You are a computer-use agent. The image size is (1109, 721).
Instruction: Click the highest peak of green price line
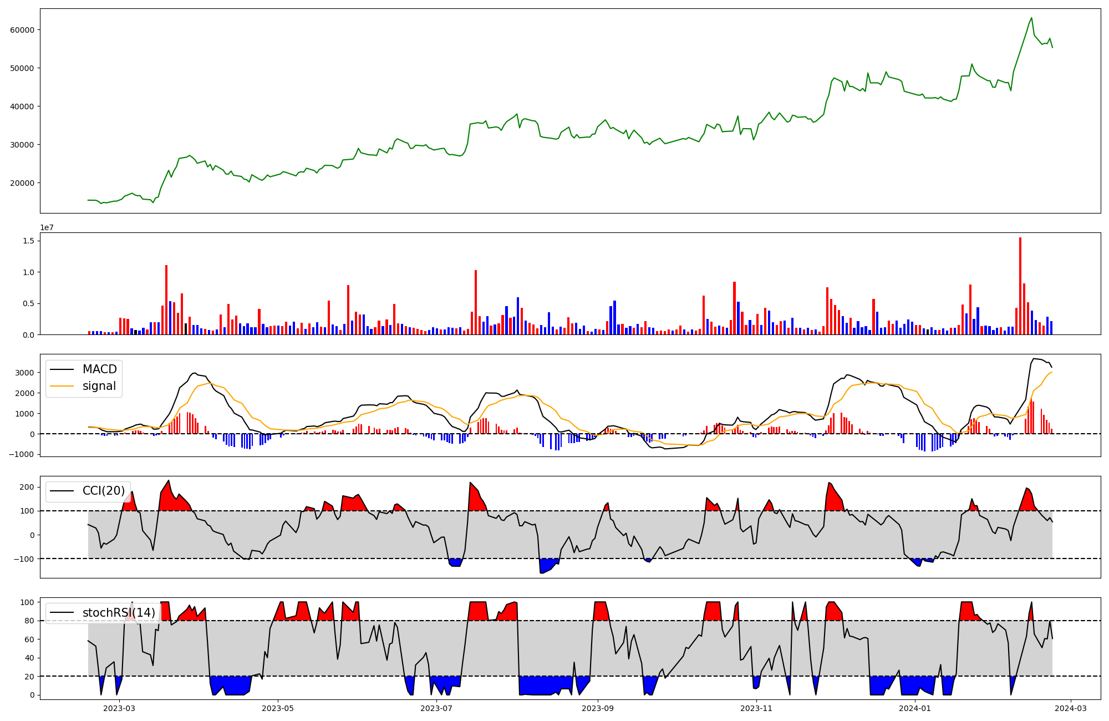tap(1031, 18)
